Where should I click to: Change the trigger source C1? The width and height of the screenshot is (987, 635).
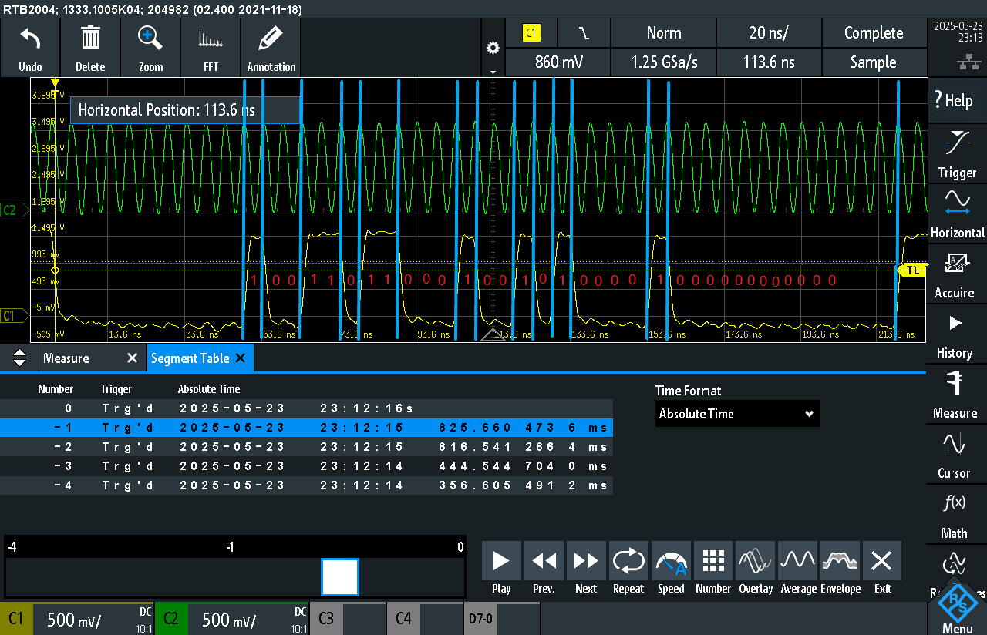[x=531, y=33]
